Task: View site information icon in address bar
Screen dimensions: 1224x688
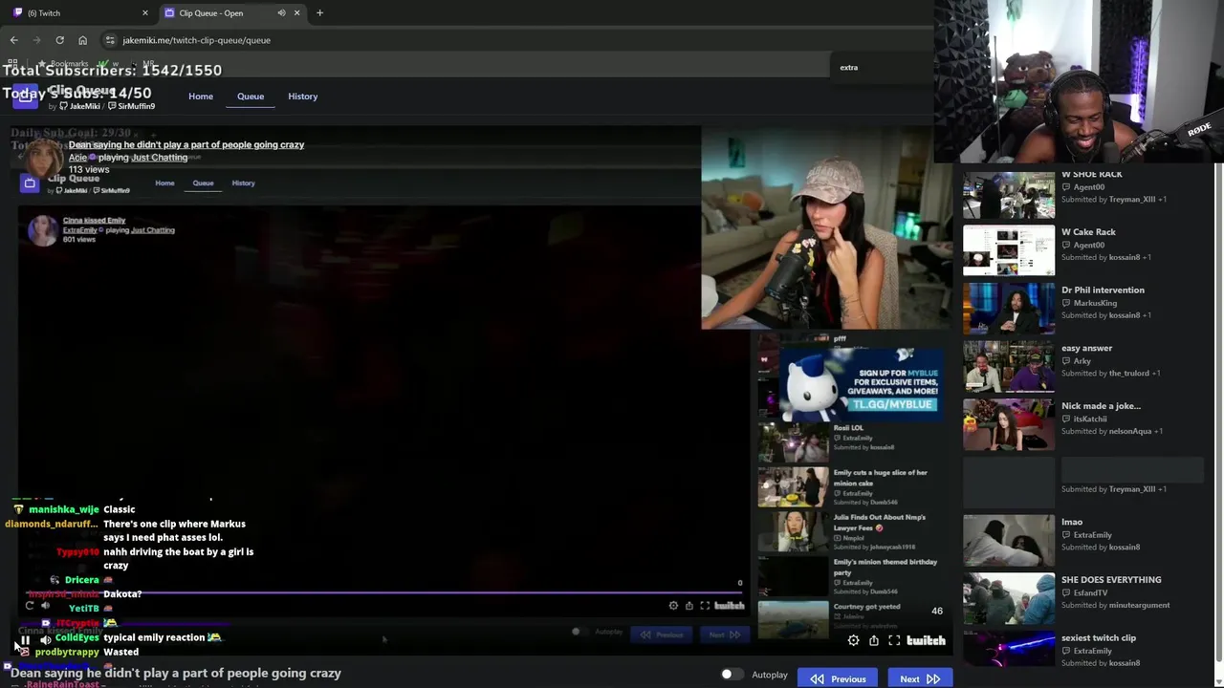Action: point(110,40)
